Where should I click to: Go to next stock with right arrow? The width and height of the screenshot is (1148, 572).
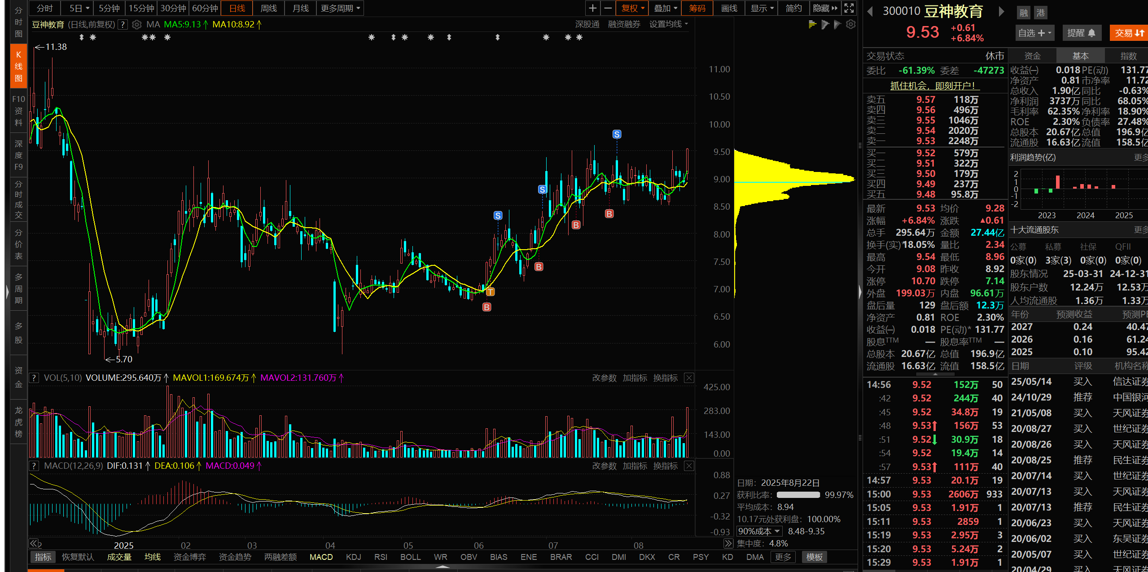(x=1001, y=11)
